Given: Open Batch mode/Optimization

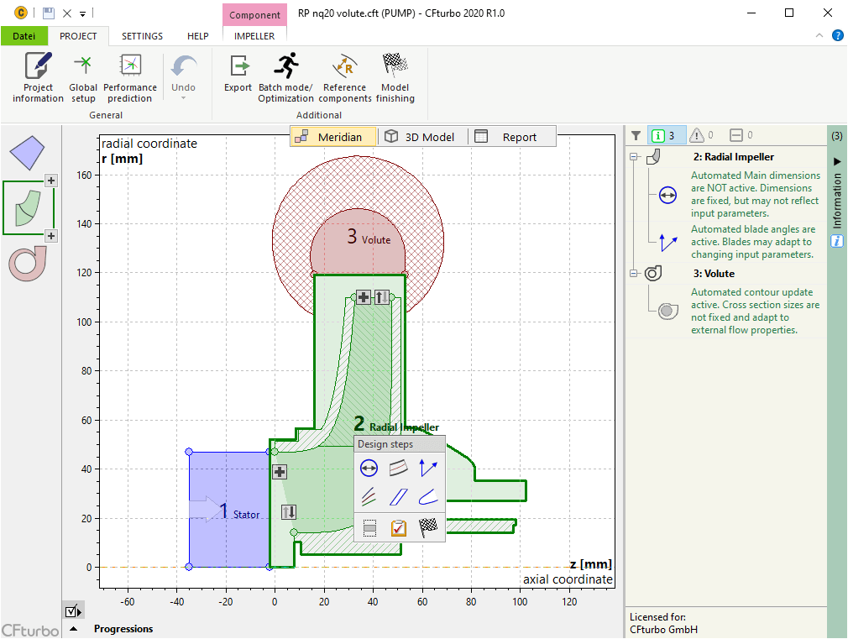Looking at the screenshot, I should point(285,77).
